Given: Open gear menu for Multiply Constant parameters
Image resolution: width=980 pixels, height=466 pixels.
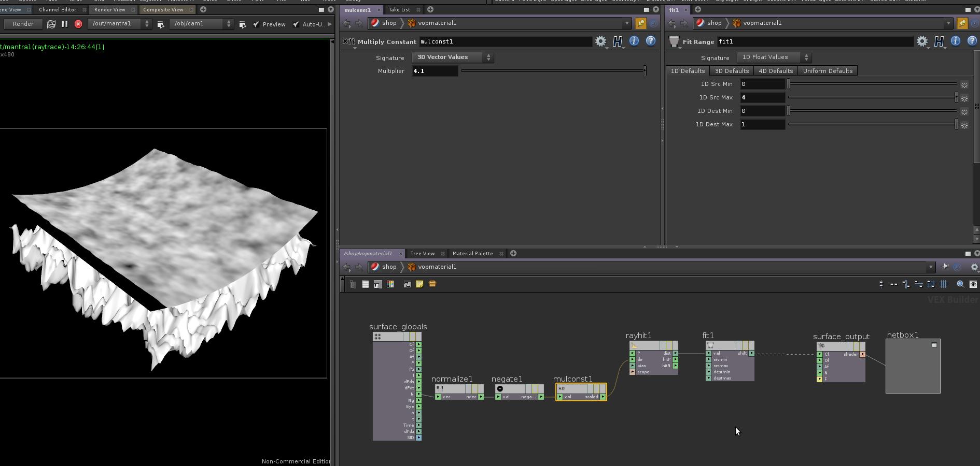Looking at the screenshot, I should 600,41.
